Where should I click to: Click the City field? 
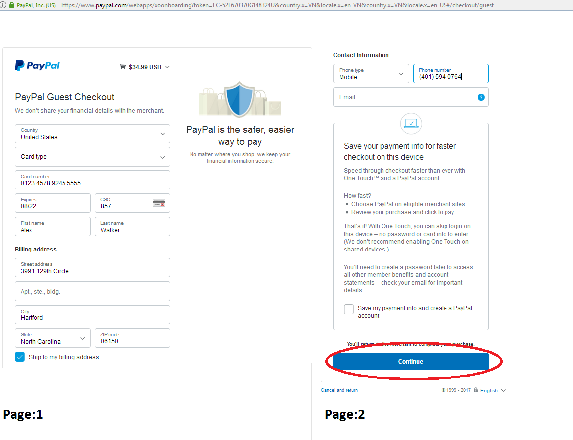pos(92,314)
